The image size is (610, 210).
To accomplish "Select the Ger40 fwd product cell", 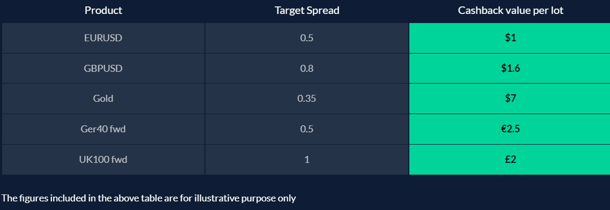I will tap(103, 129).
